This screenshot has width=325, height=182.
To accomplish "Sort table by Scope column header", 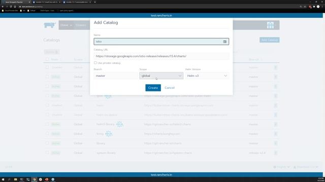I will point(79,60).
